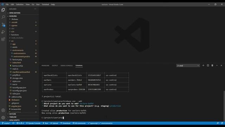Screen dimensions: 225x127
Task: Open the File menu
Action: pyautogui.click(x=7, y=5)
